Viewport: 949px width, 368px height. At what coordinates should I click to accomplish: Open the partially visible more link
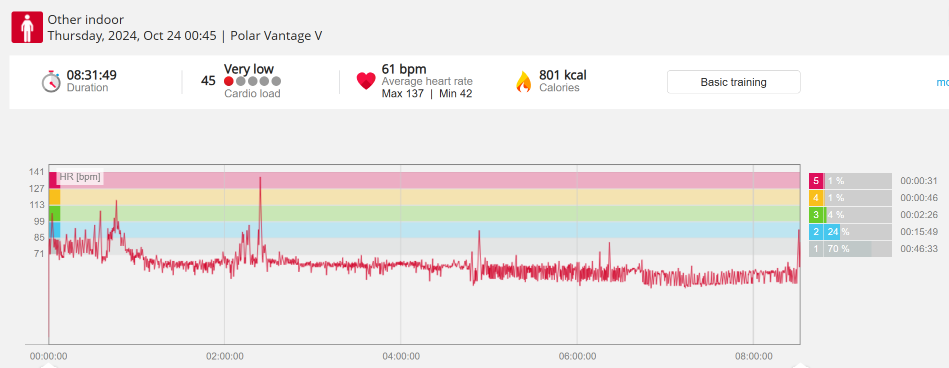pos(942,82)
